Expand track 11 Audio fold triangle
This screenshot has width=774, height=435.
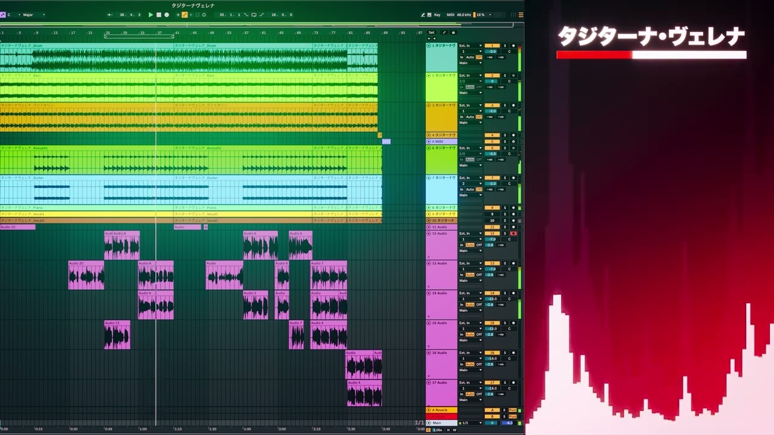[x=429, y=227]
